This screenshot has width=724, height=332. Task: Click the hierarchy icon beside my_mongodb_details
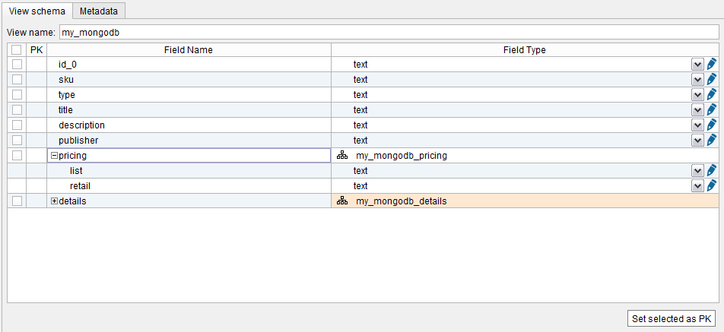pyautogui.click(x=341, y=201)
